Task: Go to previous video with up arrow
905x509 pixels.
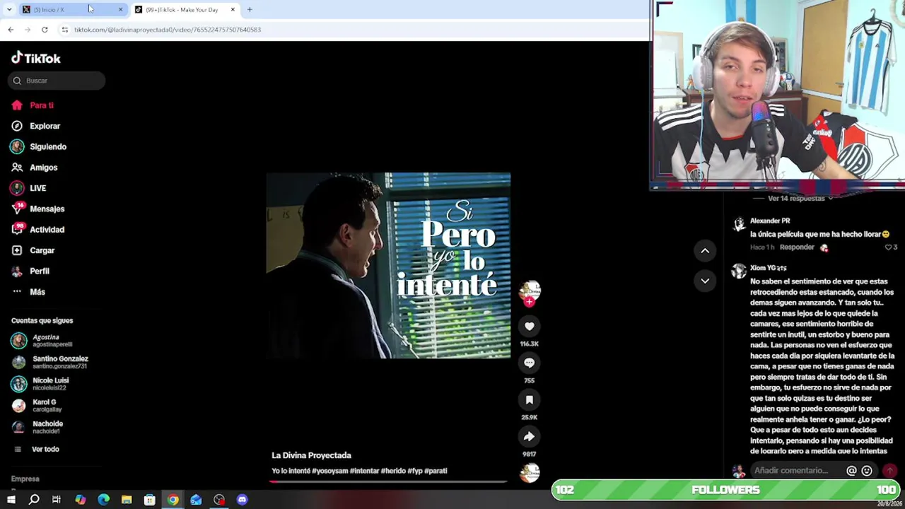Action: (705, 250)
